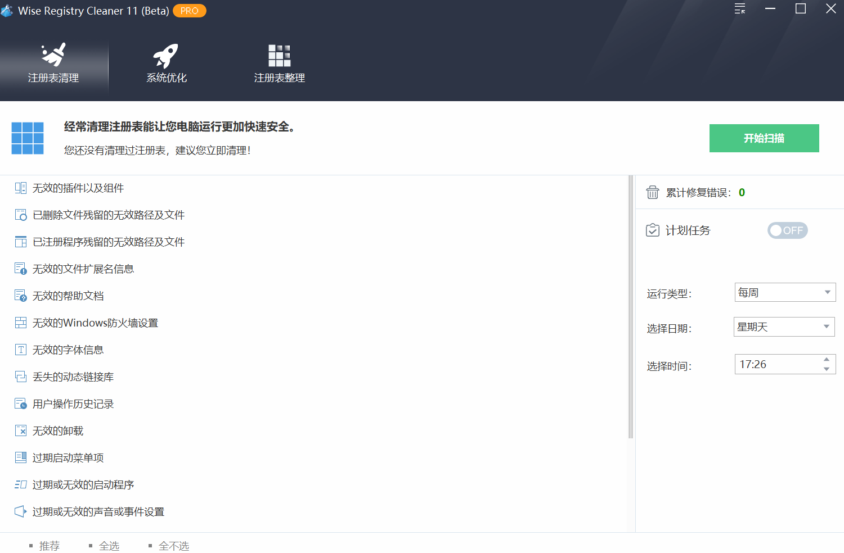Open the hamburger menu in the title bar
Viewport: 844px width, 553px height.
pyautogui.click(x=739, y=9)
